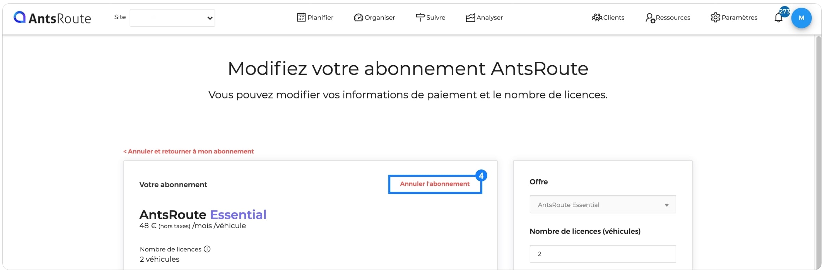Click the Annuler l'abonnement button
Screen dimensions: 824x273
coord(435,184)
